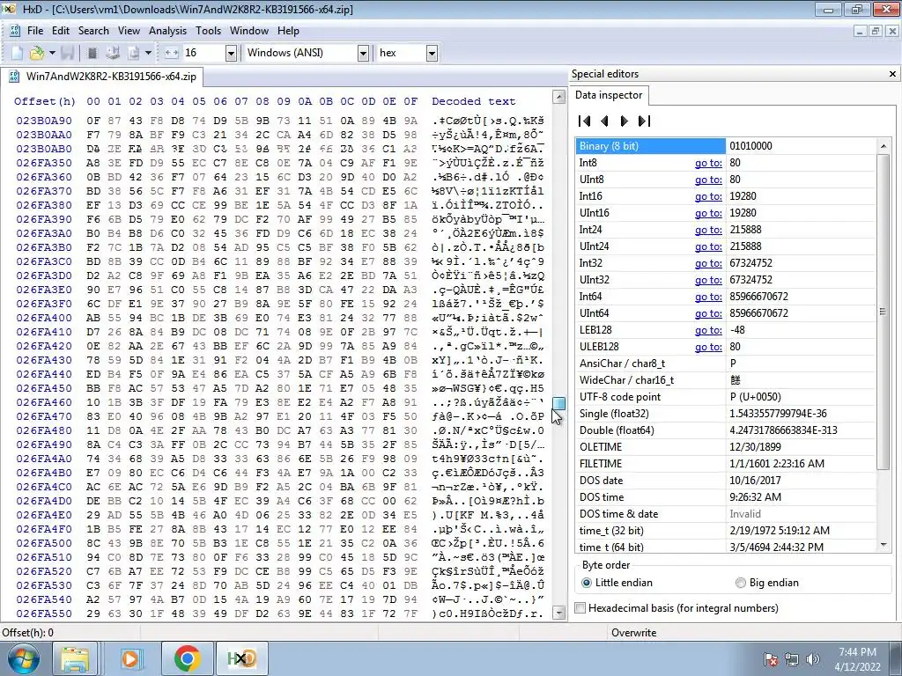Click Data inspector scrollbar up arrow
The height and width of the screenshot is (676, 902).
[x=883, y=147]
